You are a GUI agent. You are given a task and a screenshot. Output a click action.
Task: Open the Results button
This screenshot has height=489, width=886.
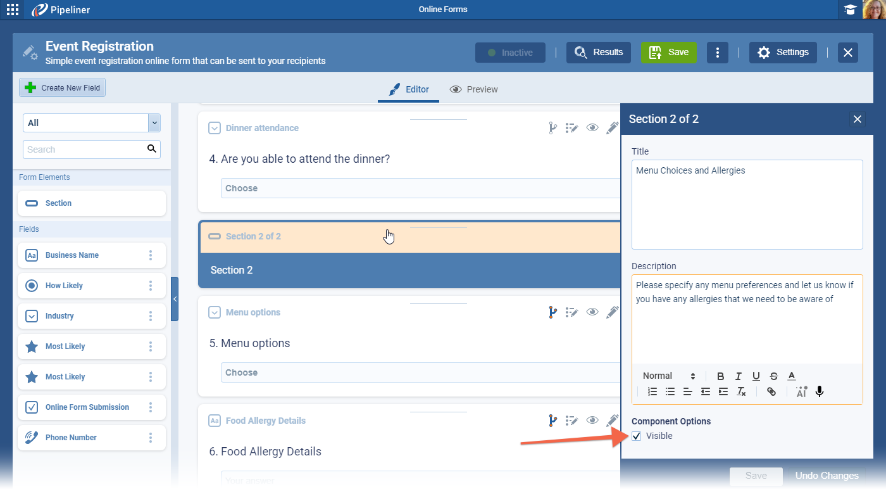click(x=599, y=53)
